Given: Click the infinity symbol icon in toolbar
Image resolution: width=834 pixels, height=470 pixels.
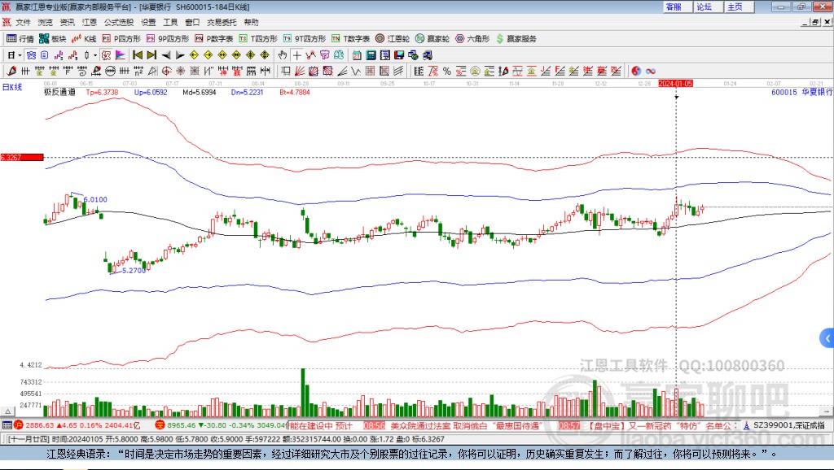Looking at the screenshot, I should coord(651,71).
